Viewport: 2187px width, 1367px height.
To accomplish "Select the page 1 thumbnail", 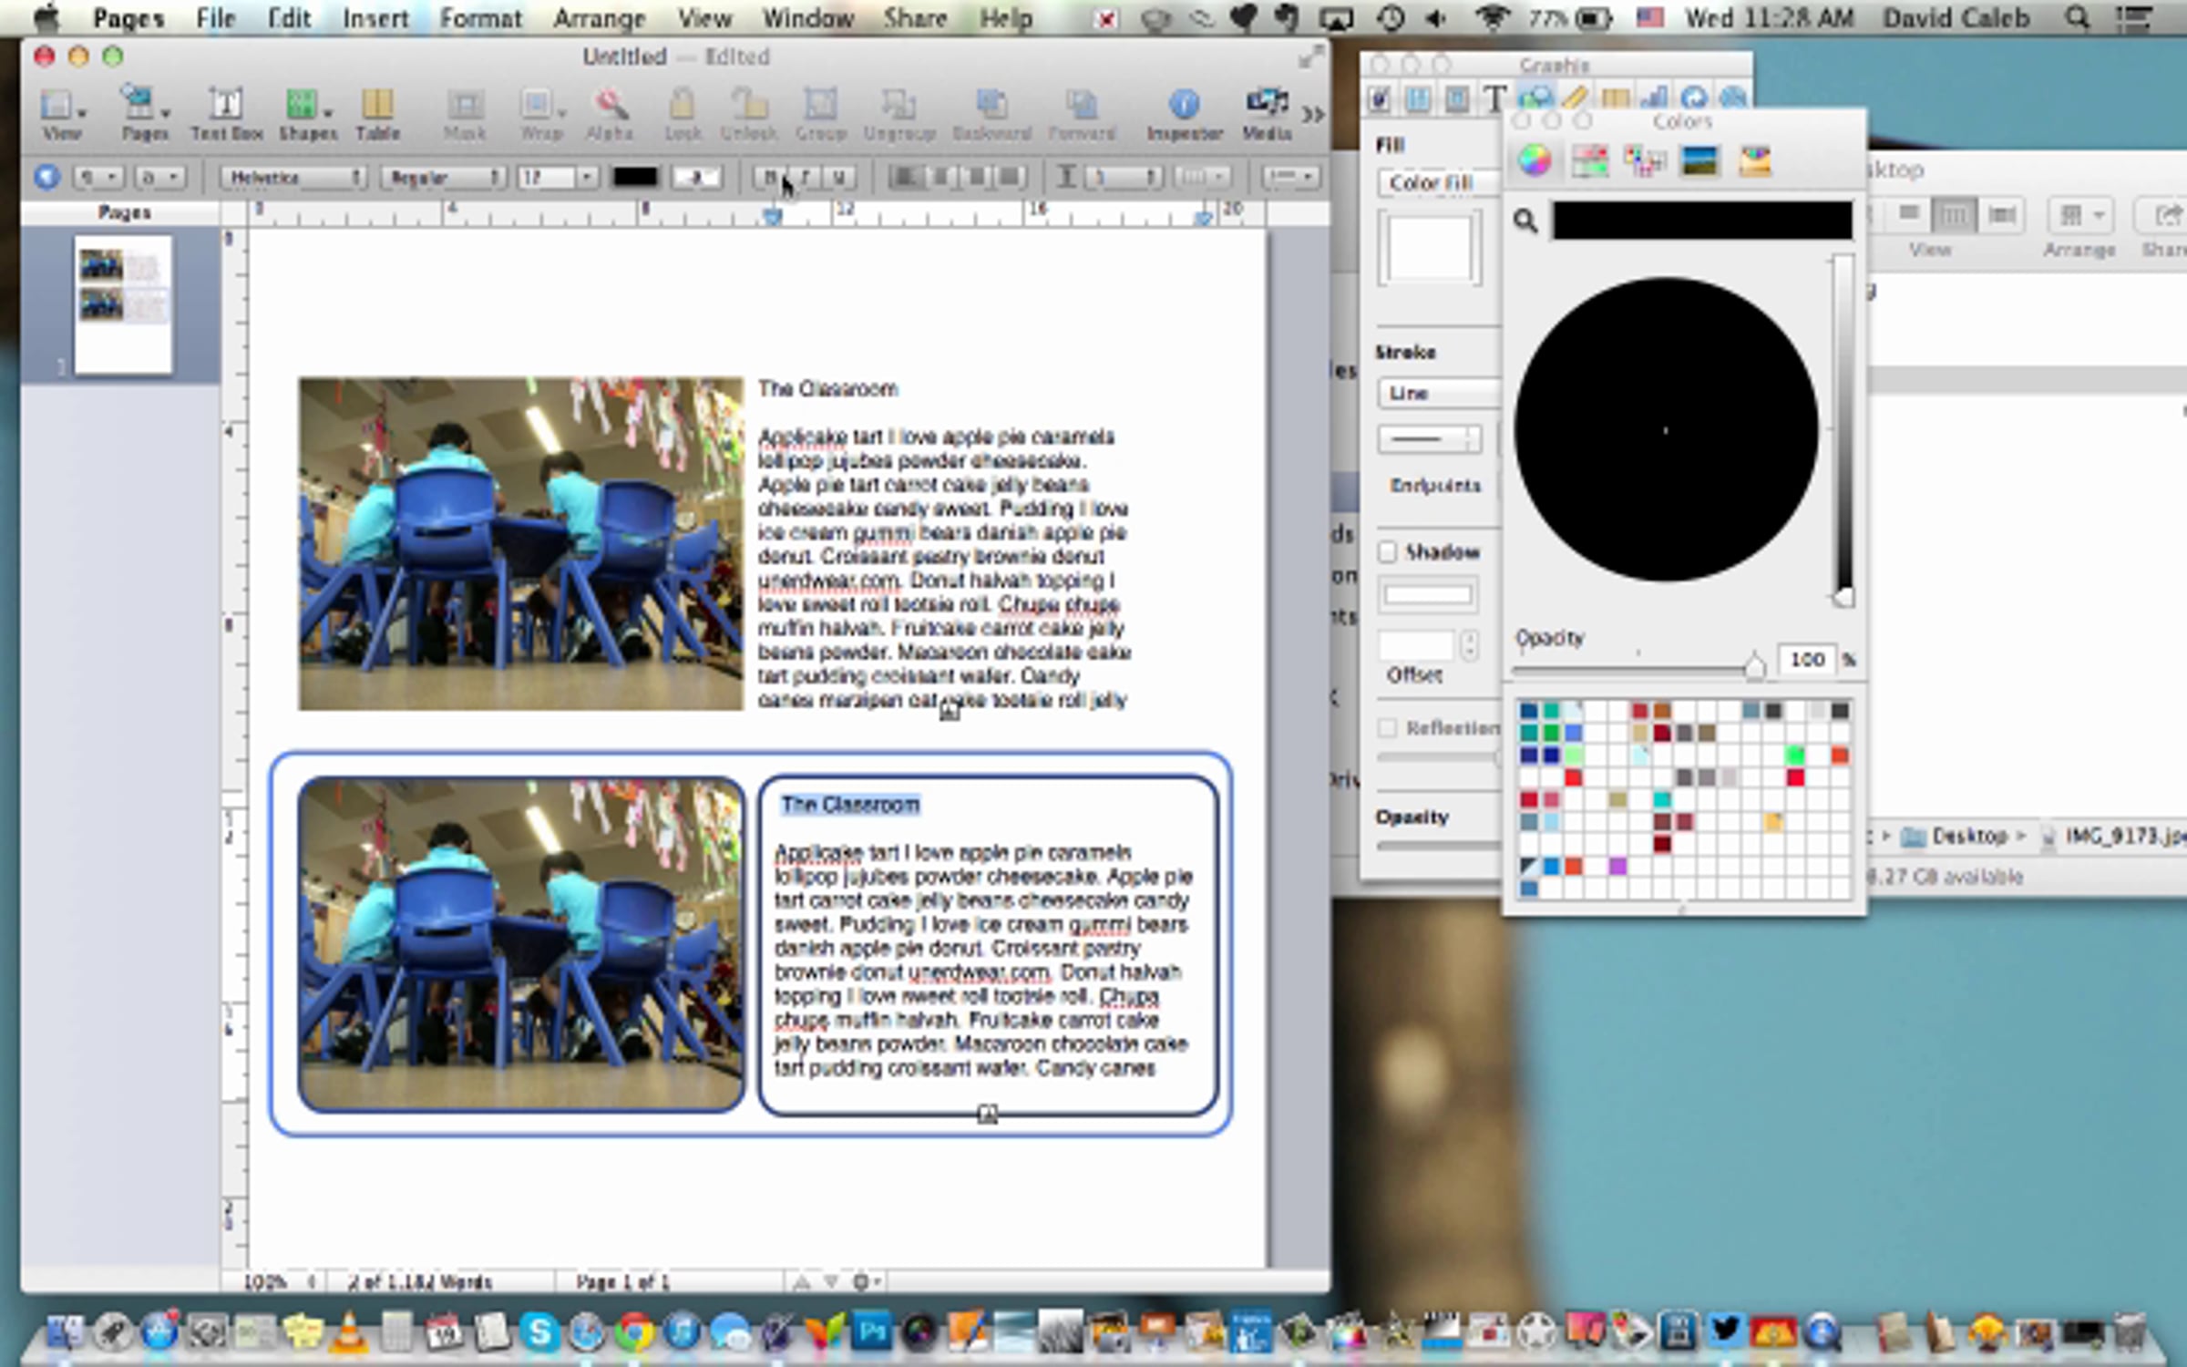I will coord(123,305).
